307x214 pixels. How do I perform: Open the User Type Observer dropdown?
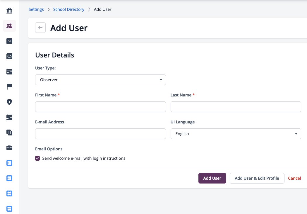click(x=100, y=80)
